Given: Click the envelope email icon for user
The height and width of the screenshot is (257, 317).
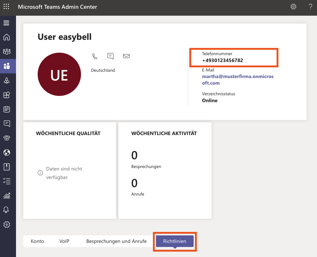Looking at the screenshot, I should (126, 56).
